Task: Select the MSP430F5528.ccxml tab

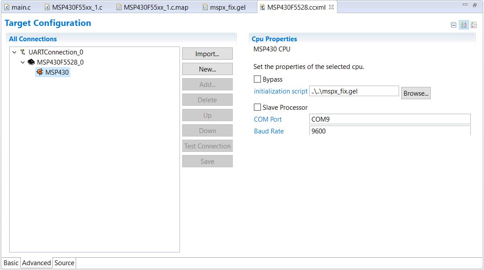Action: pos(296,7)
